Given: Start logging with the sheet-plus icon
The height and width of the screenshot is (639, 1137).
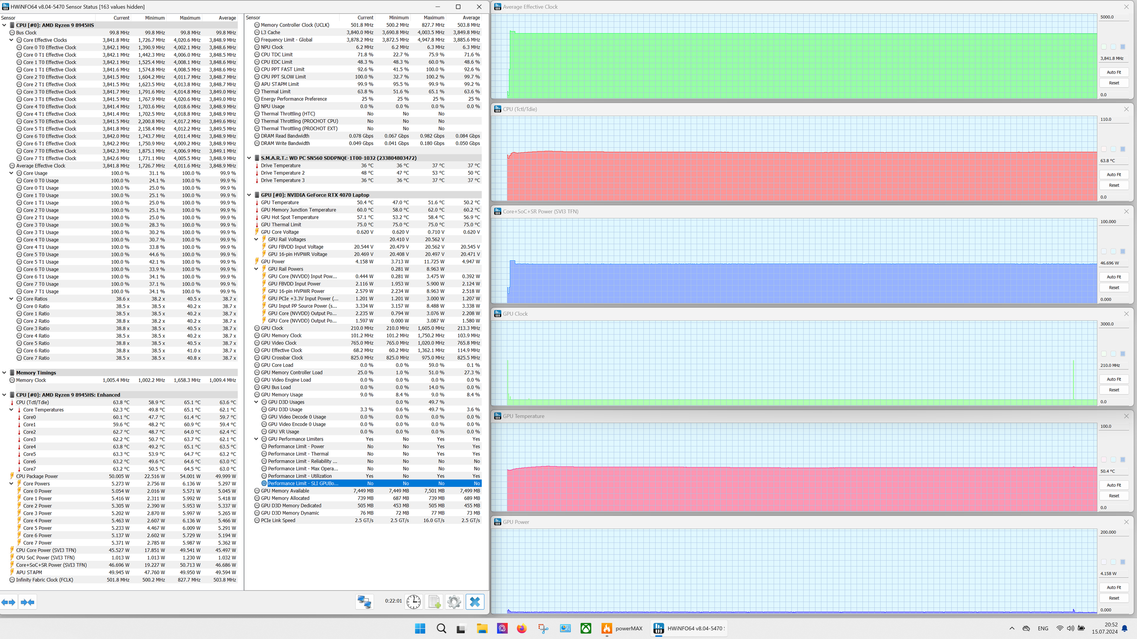Looking at the screenshot, I should (434, 602).
